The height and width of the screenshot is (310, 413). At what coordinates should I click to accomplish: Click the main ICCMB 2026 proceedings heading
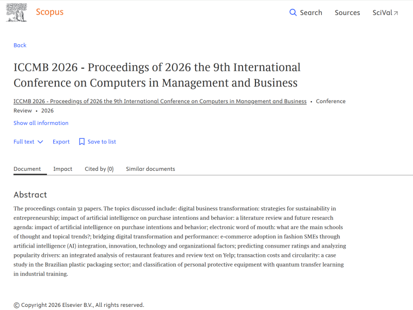157,75
